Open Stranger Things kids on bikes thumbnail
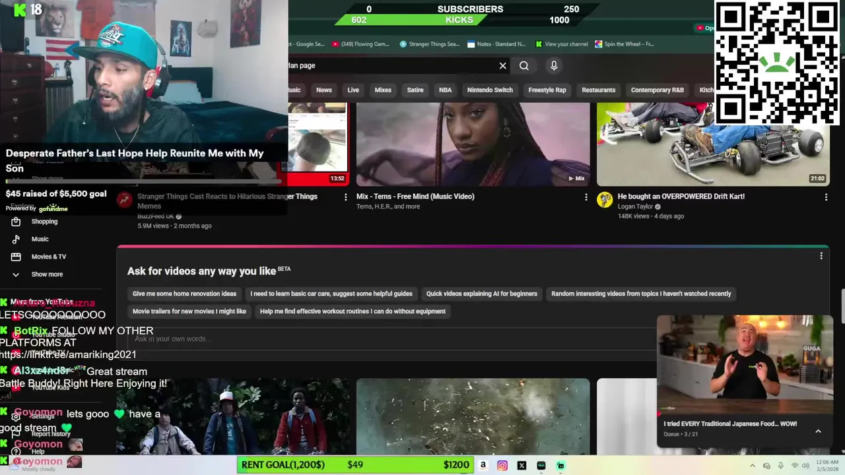This screenshot has height=475, width=845. (234, 416)
